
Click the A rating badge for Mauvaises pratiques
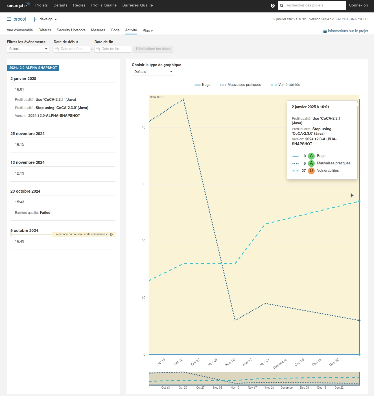311,163
